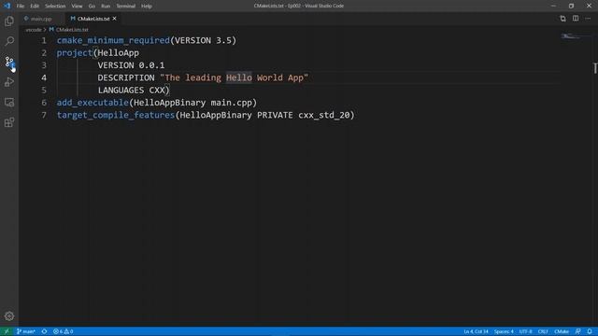Split the editor to the right
The height and width of the screenshot is (336, 598).
click(576, 19)
